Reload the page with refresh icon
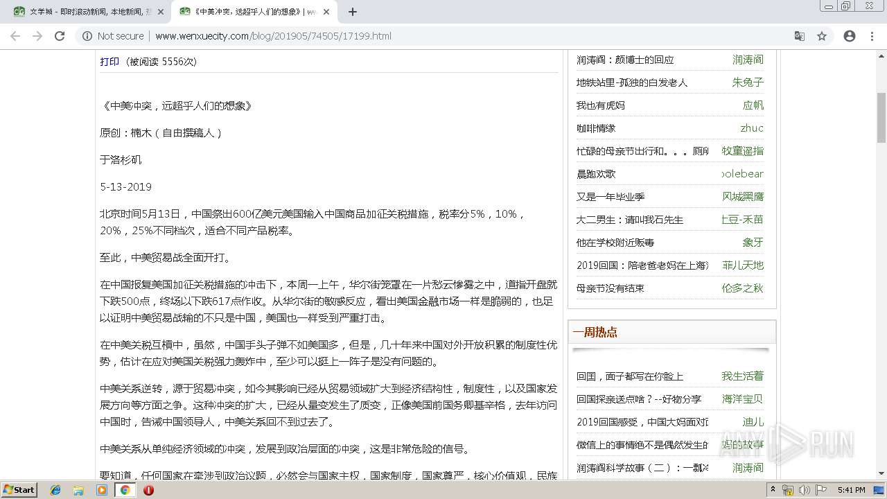Viewport: 887px width, 499px height. coord(60,36)
